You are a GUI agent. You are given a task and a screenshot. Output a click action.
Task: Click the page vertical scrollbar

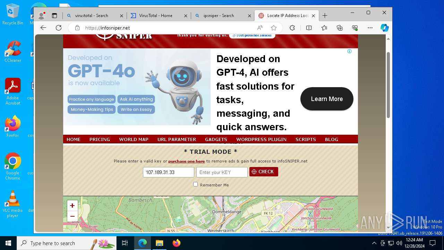coord(388,85)
